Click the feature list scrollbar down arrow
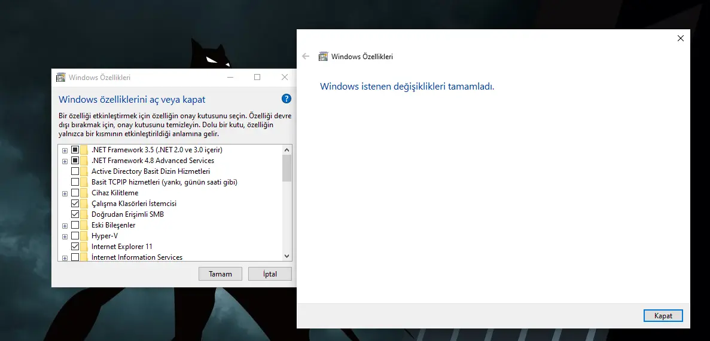This screenshot has height=341, width=710. [x=287, y=256]
